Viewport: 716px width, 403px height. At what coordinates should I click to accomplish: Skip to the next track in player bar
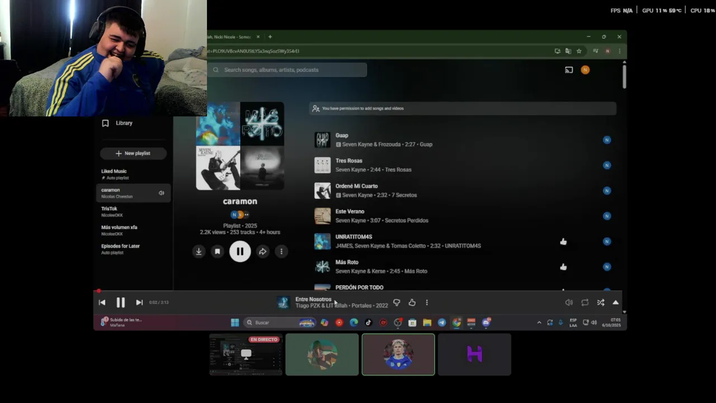139,302
